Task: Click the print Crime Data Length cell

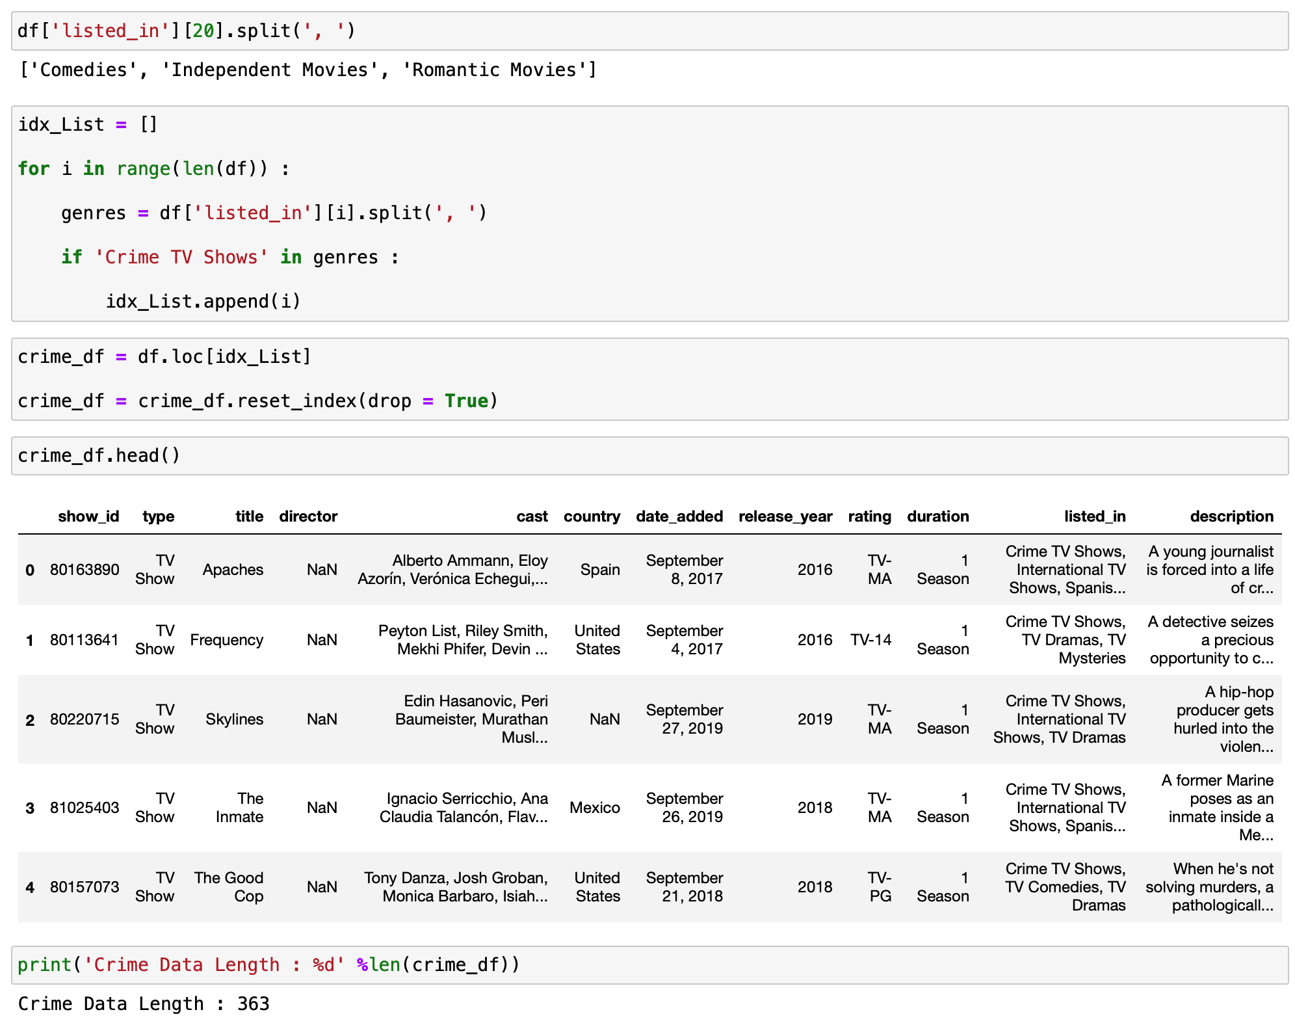Action: (649, 965)
